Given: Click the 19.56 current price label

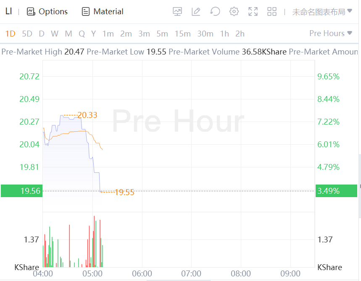Looking at the screenshot, I should tap(21, 191).
